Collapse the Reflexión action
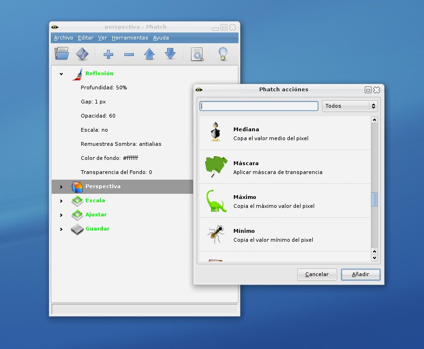 coord(62,74)
